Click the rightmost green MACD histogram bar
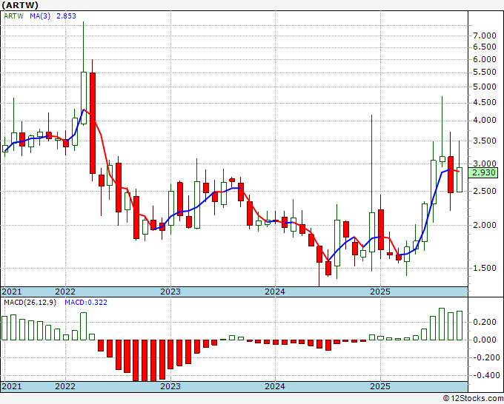The height and width of the screenshot is (404, 504). (x=460, y=326)
